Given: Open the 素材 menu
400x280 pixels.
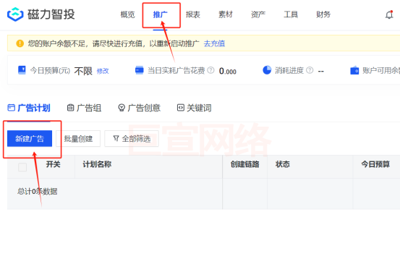Looking at the screenshot, I should coord(226,14).
